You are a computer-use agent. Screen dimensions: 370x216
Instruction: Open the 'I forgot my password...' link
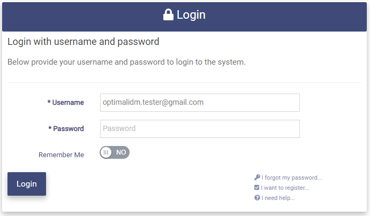coord(292,178)
